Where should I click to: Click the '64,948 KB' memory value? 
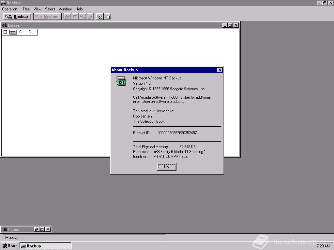188,147
